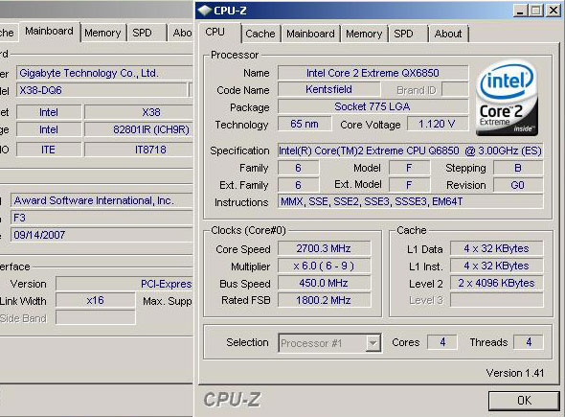Click the Socket 775 LGA package value
This screenshot has height=417, width=565.
click(373, 106)
